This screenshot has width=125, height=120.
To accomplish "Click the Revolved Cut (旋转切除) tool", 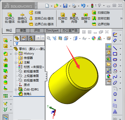I will [x=86, y=18].
